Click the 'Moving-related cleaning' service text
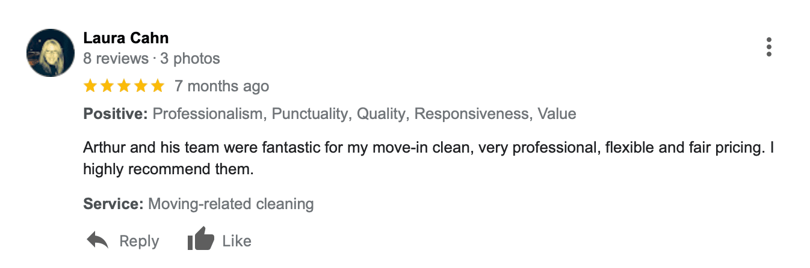 pos(231,204)
